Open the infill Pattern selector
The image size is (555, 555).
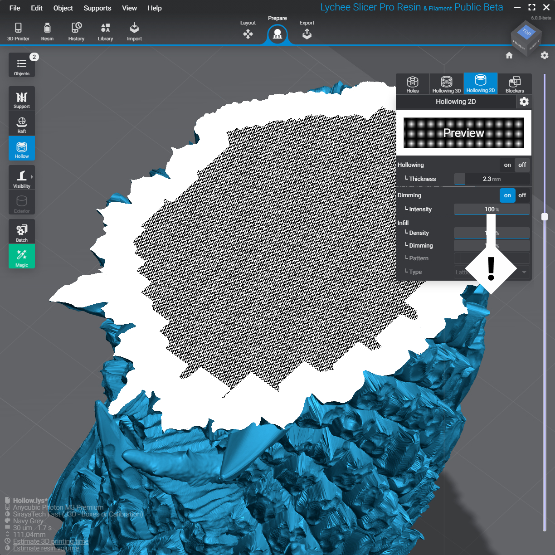(492, 258)
